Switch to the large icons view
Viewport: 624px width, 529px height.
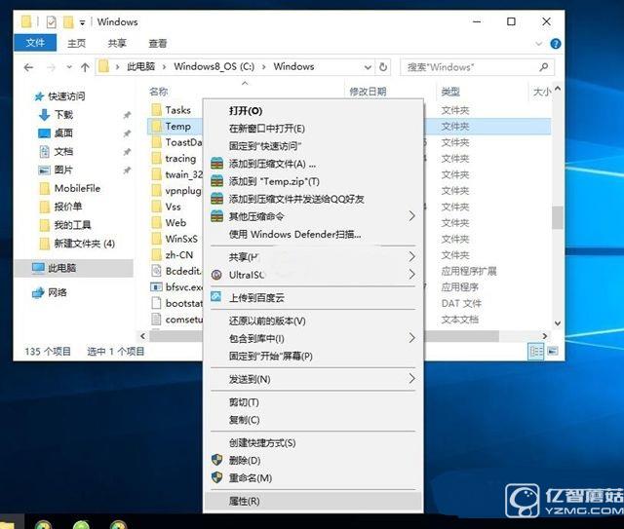pos(552,352)
